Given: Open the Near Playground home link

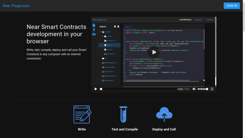Looking at the screenshot, I should pyautogui.click(x=16, y=6).
